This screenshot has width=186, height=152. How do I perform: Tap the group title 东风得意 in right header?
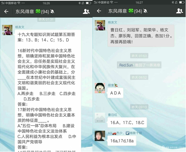[x=118, y=11]
